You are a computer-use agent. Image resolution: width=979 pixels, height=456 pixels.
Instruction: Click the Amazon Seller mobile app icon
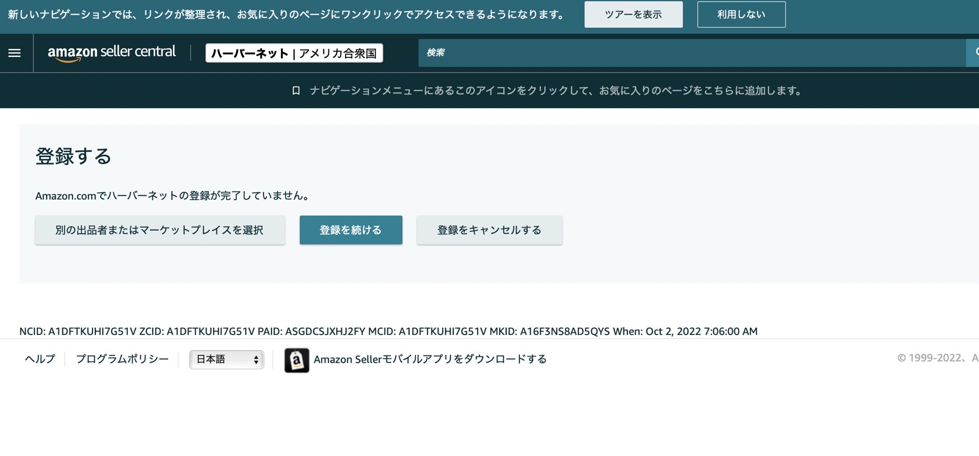click(x=297, y=360)
